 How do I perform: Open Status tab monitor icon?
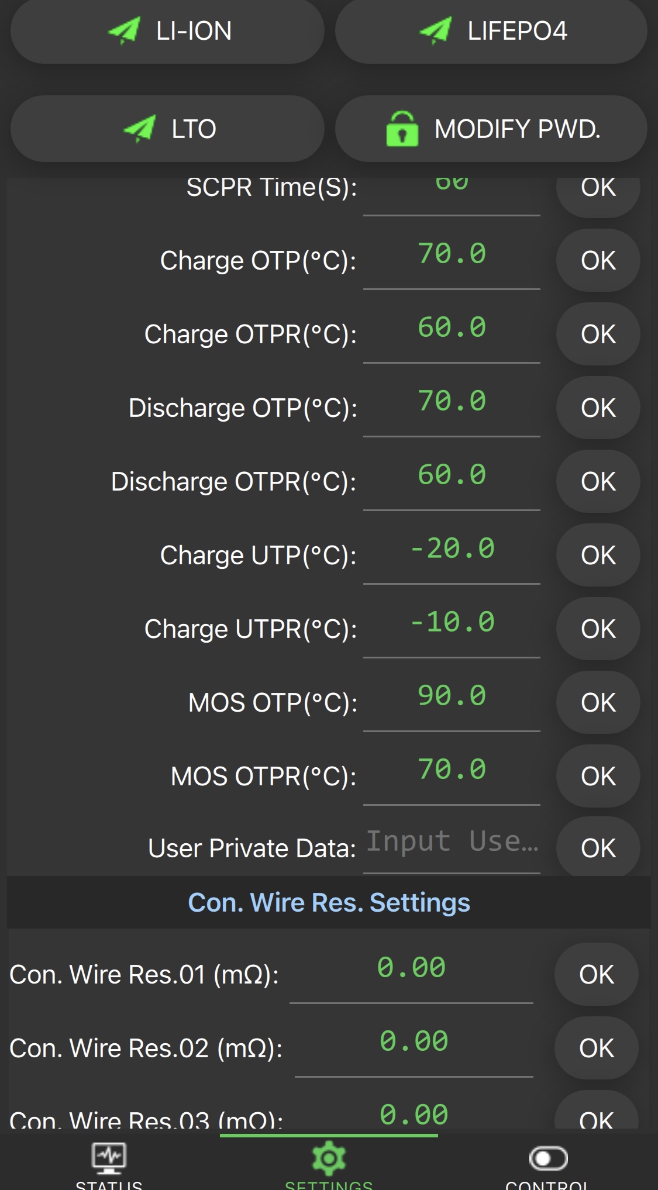109,1159
